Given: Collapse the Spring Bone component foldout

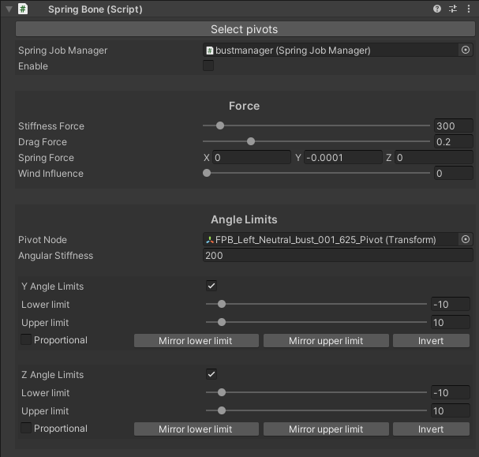Looking at the screenshot, I should point(9,9).
